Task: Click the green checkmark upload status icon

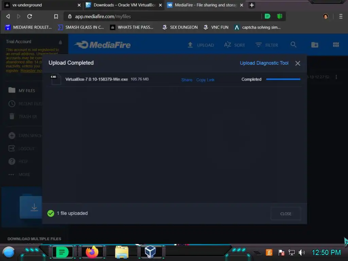Action: click(x=51, y=213)
